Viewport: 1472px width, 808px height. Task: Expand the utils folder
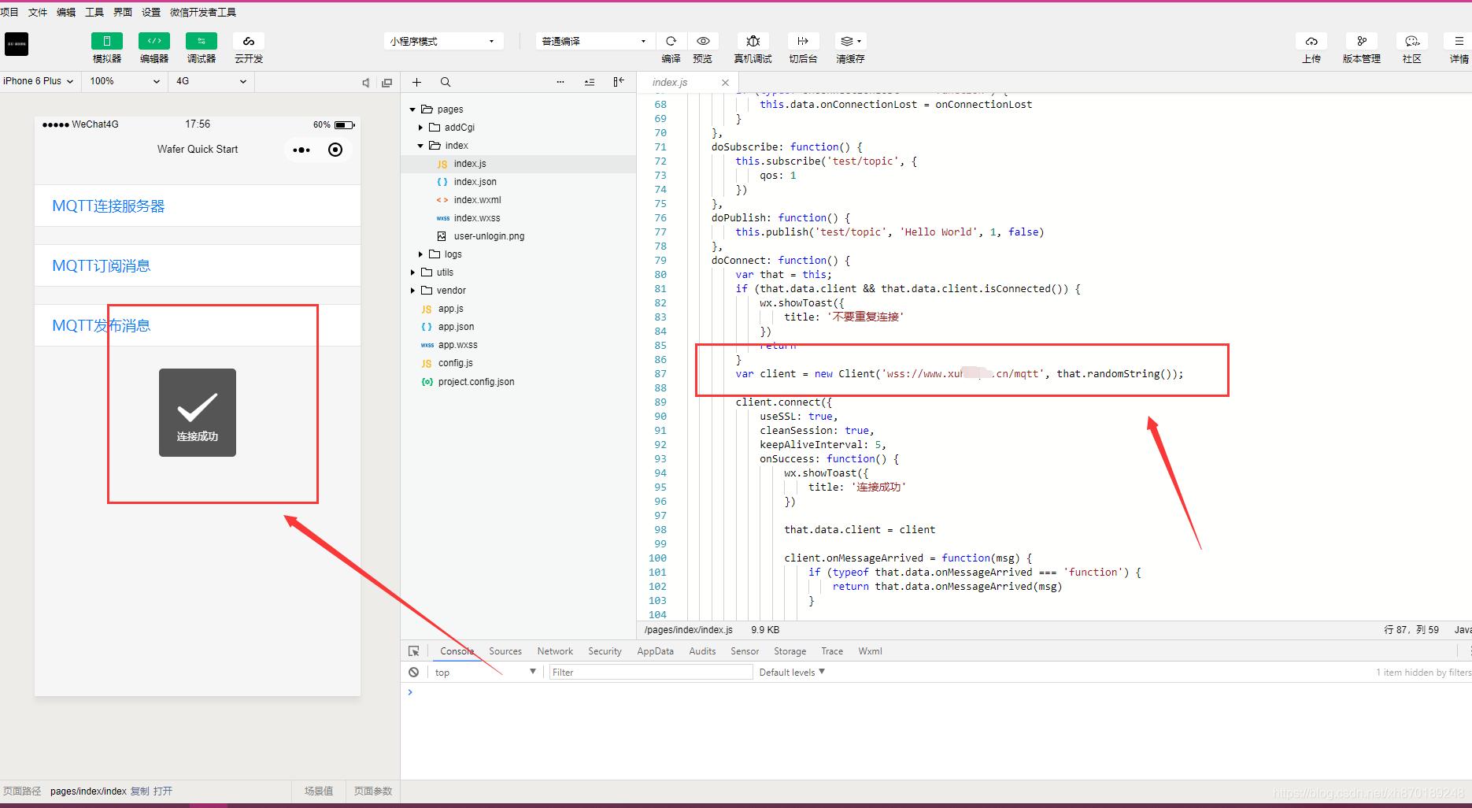(412, 272)
